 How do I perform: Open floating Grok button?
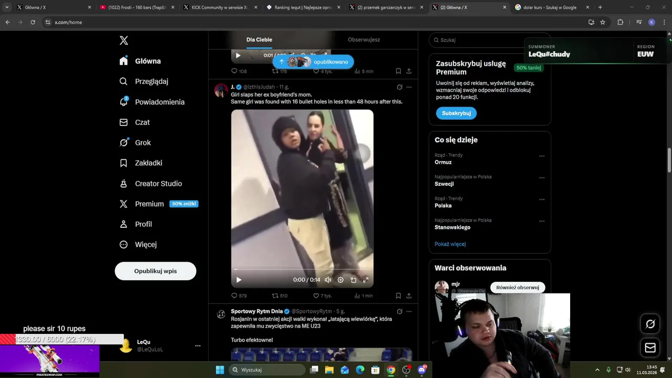point(650,324)
